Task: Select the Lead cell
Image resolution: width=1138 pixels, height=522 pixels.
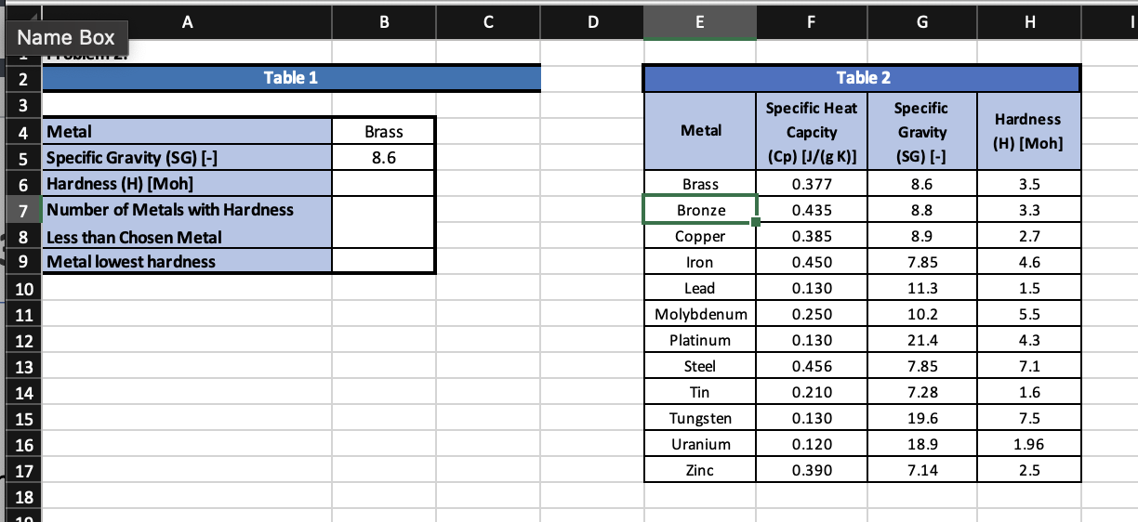Action: [x=701, y=288]
